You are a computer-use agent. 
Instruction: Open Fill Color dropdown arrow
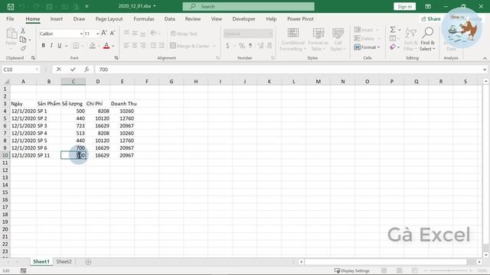(99, 46)
